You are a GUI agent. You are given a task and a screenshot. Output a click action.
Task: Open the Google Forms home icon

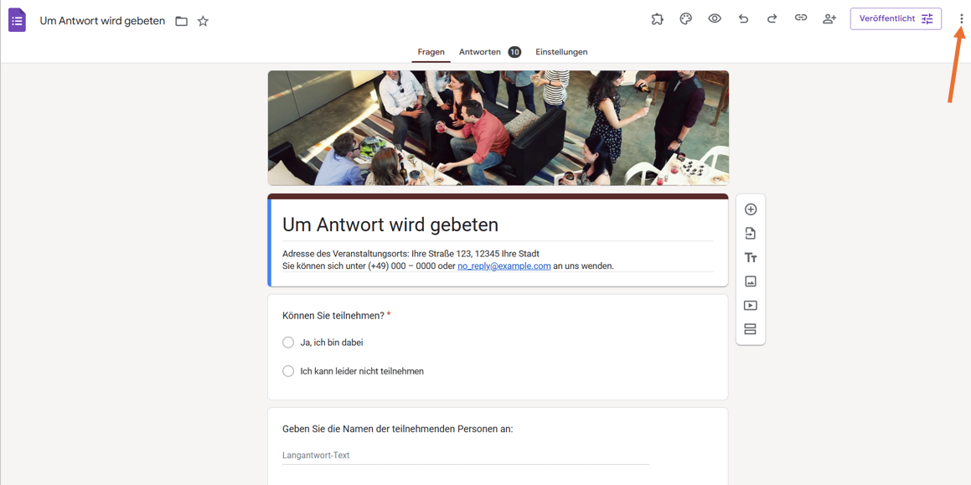17,20
